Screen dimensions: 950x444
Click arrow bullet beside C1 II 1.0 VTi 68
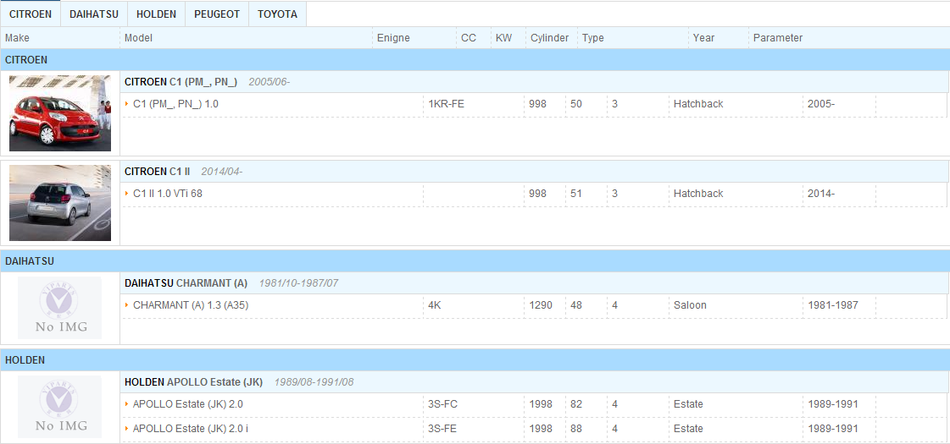tap(126, 194)
